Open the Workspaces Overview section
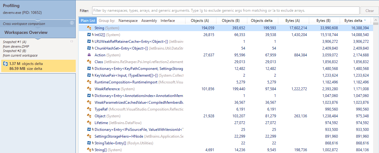This screenshot has width=379, height=153. 26,33
